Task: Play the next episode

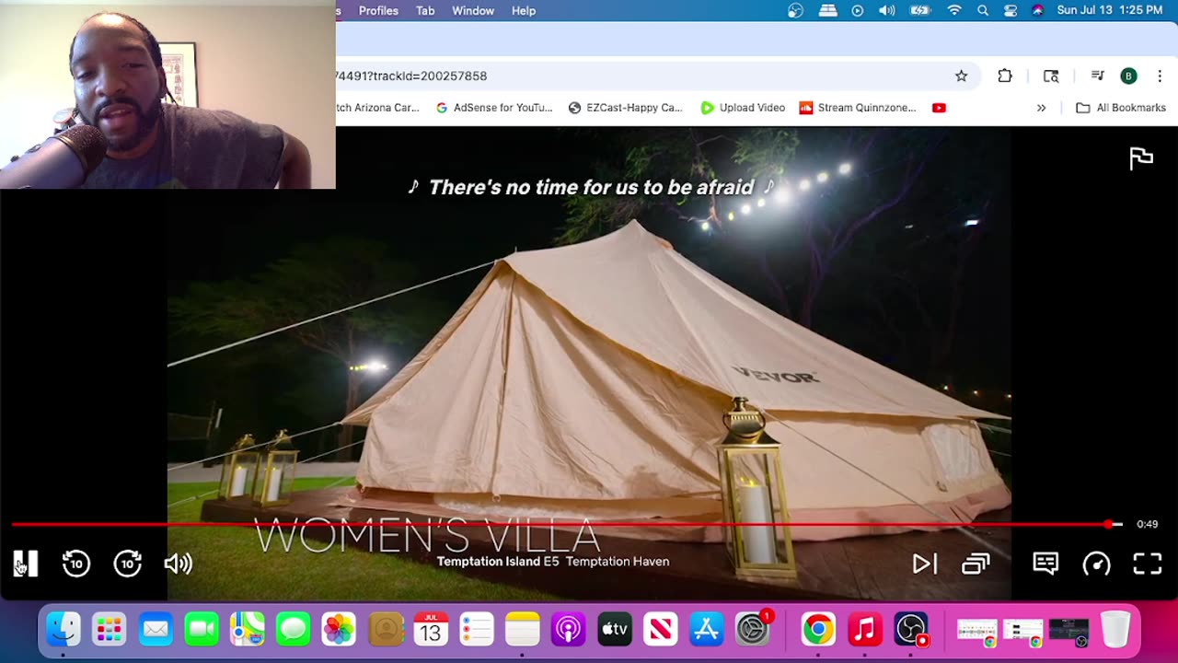Action: pos(924,564)
